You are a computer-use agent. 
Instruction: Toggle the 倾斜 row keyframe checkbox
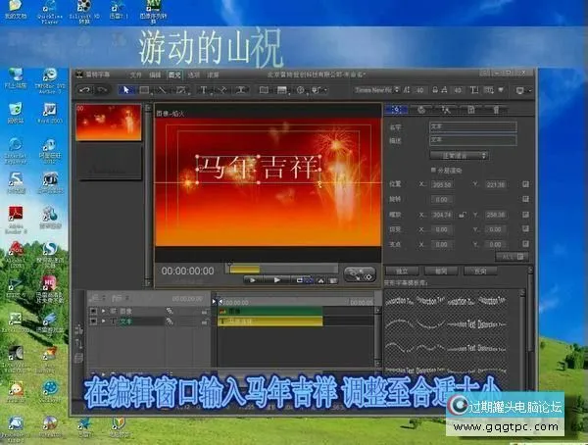coord(525,229)
